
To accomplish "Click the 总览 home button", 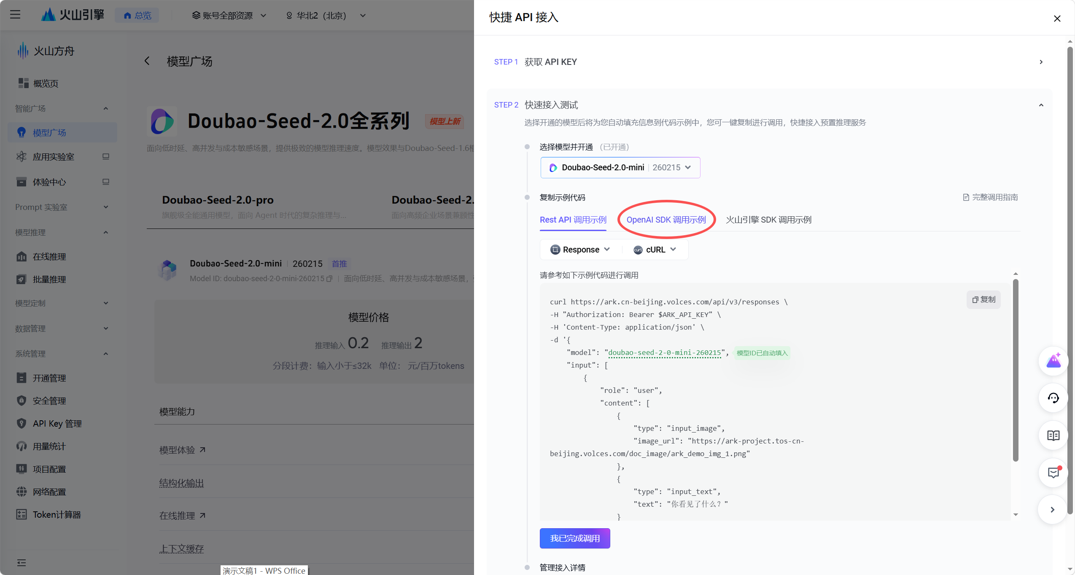I will (x=137, y=16).
